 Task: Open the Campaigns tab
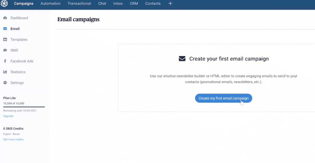[24, 4]
